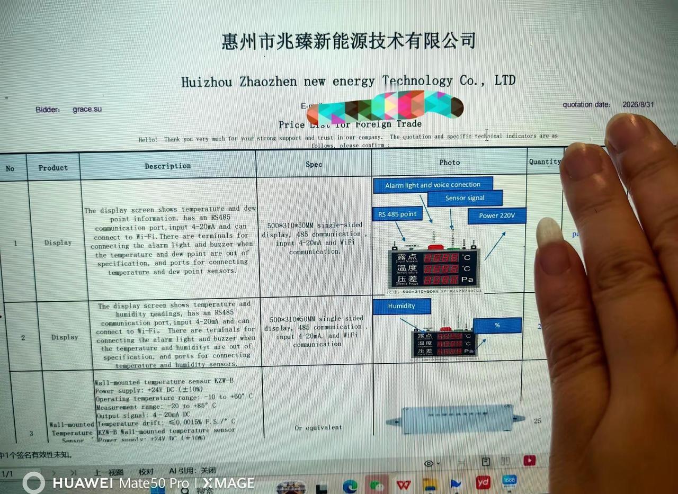The image size is (678, 494).
Task: Click the quotation date 2026/8/31
Action: 638,104
